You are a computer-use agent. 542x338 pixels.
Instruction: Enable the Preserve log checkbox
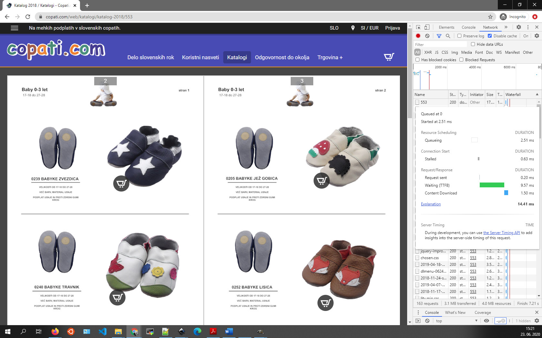tap(459, 36)
